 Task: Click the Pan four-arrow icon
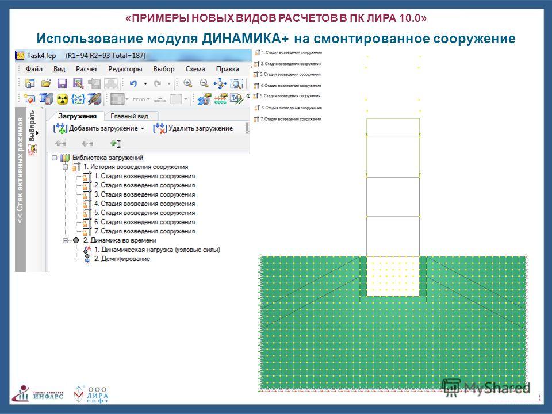pyautogui.click(x=220, y=83)
